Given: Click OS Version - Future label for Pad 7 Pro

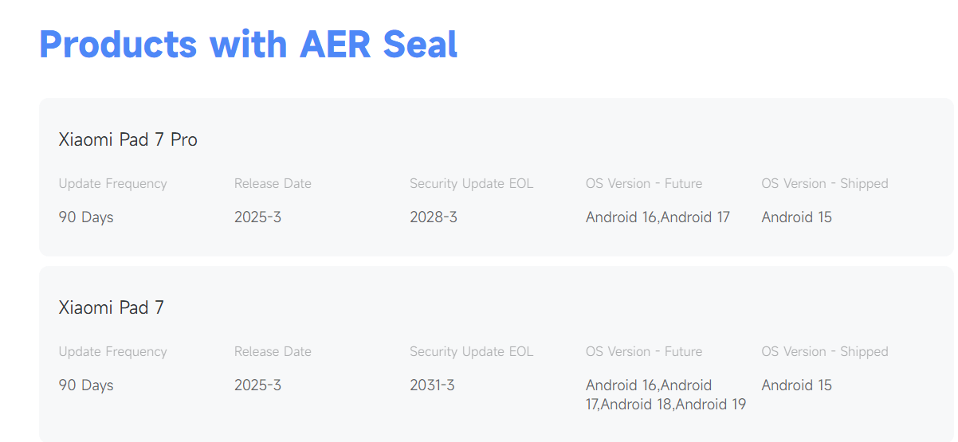Looking at the screenshot, I should pos(644,183).
